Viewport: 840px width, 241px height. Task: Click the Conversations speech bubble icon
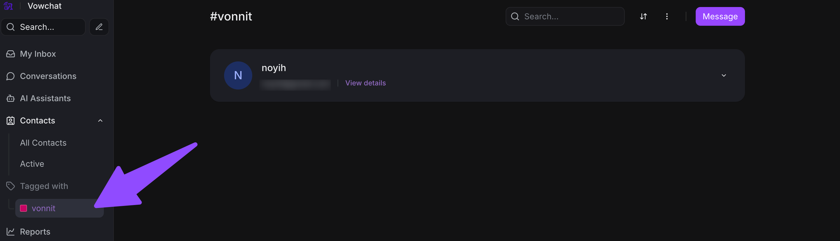pyautogui.click(x=11, y=76)
